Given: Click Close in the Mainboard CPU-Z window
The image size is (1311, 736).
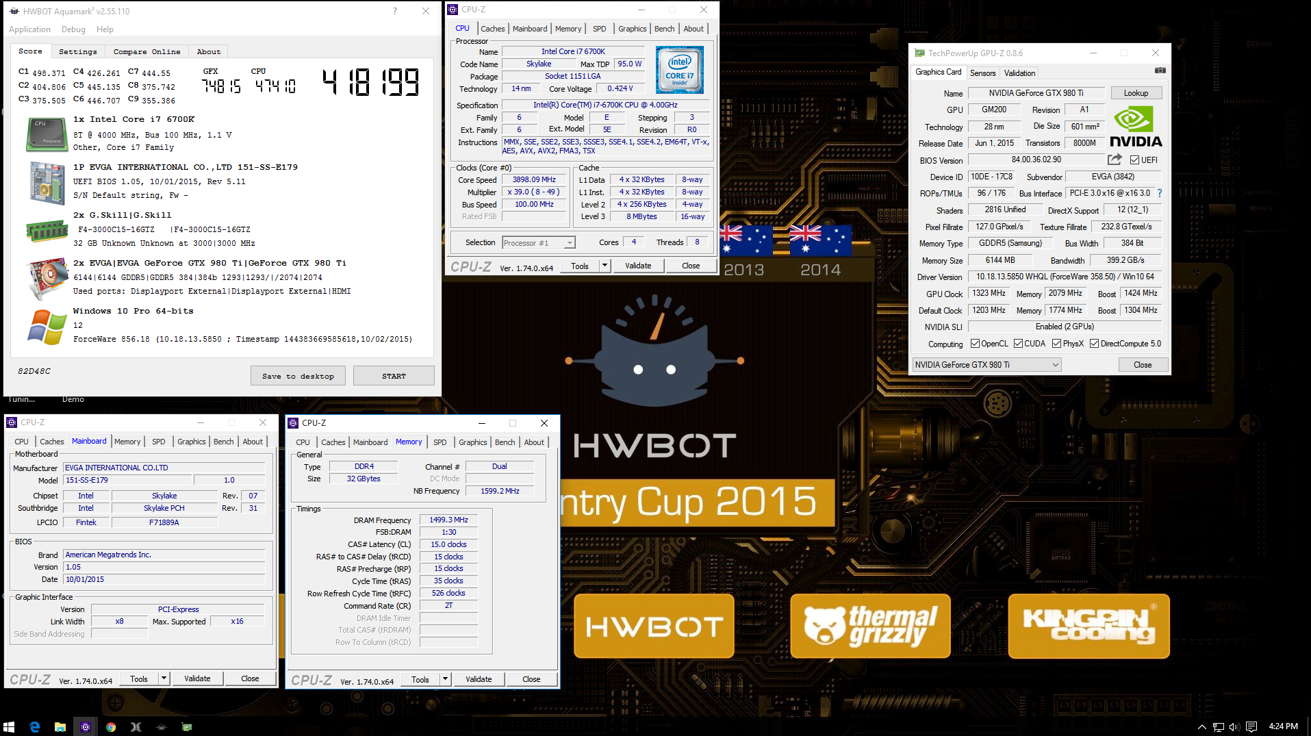Looking at the screenshot, I should point(250,678).
